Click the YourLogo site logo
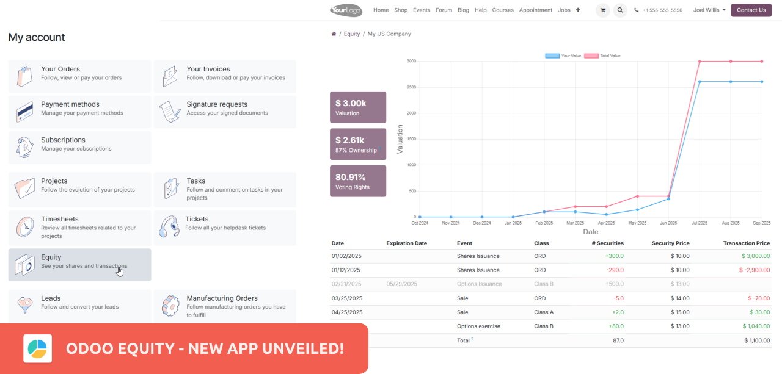The height and width of the screenshot is (374, 782). tap(346, 10)
